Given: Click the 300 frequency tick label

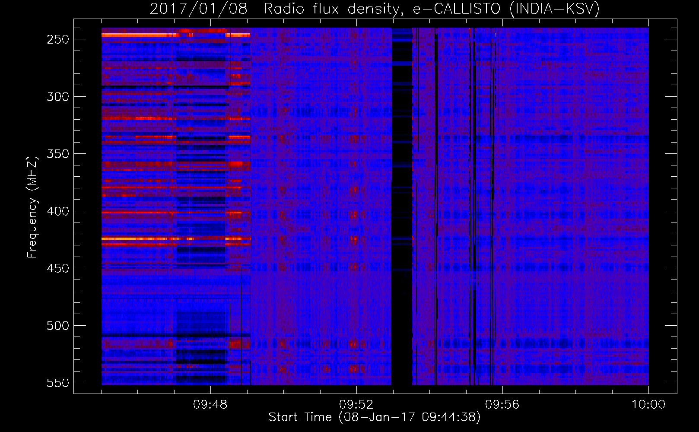Looking at the screenshot, I should click(x=58, y=97).
